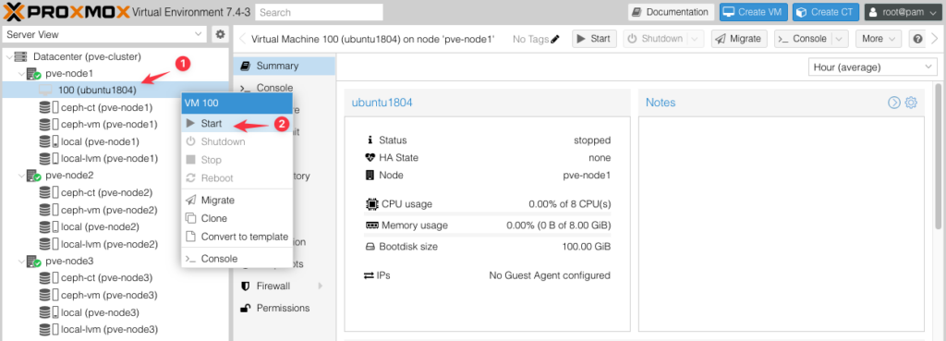Click the Memory usage icon
946x341 pixels.
click(x=371, y=225)
